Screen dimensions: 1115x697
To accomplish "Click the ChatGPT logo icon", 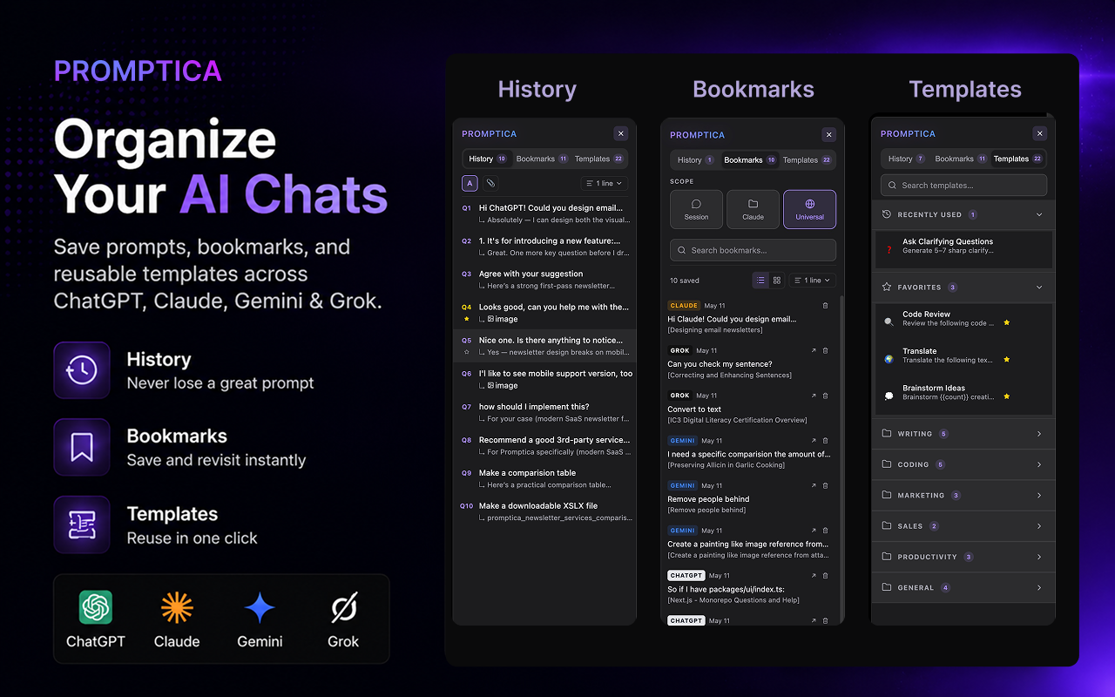I will coord(96,607).
